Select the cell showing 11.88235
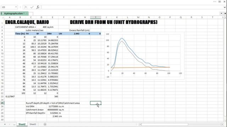This screenshot has width=227, height=127. (41, 90)
